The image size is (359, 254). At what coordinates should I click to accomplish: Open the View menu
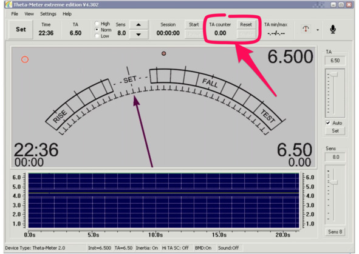pyautogui.click(x=29, y=14)
